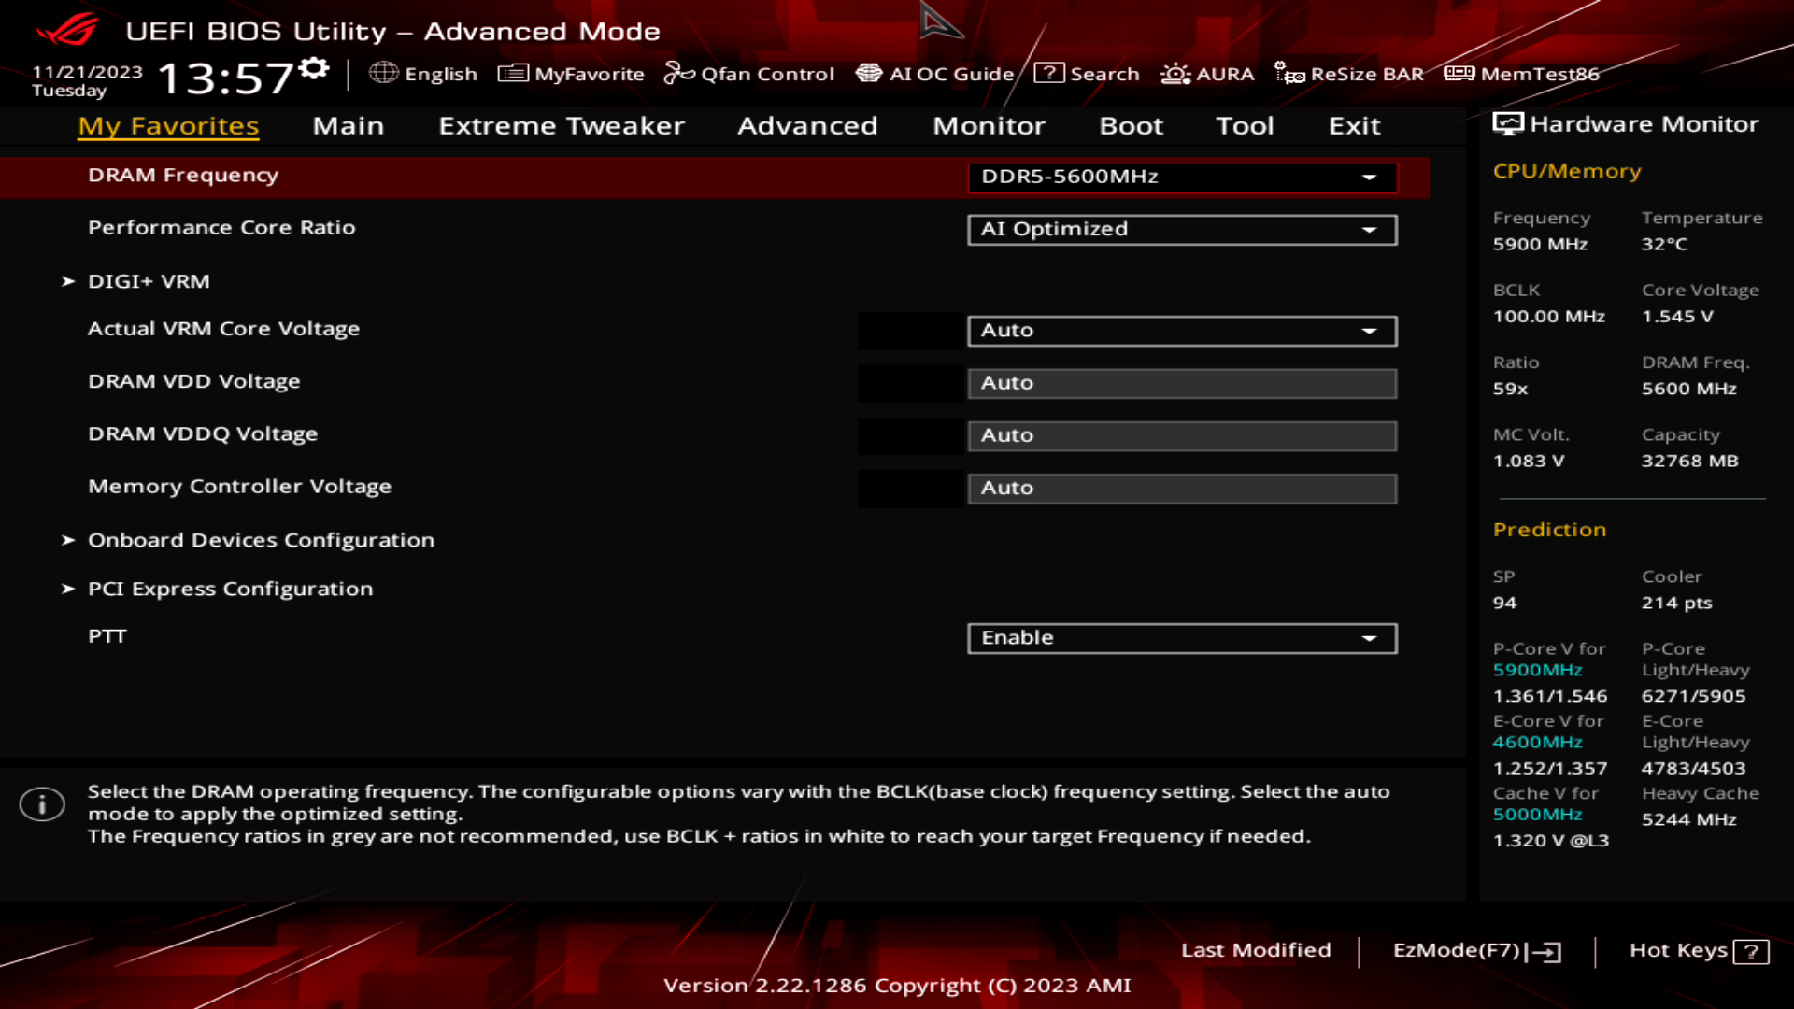This screenshot has height=1009, width=1794.
Task: Click the EzMode(F7) button
Action: point(1476,951)
